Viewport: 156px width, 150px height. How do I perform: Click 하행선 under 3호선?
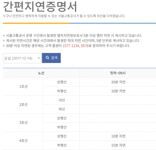(62, 127)
